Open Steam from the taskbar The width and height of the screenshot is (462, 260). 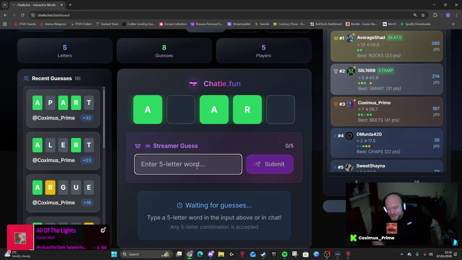tap(263, 254)
